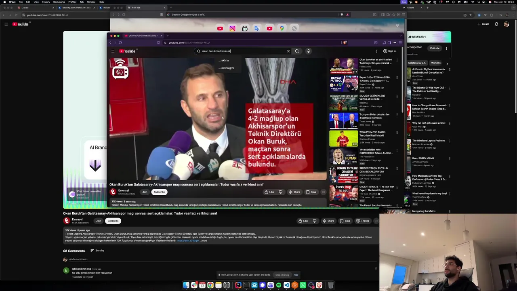Screen dimensions: 517x291
Task: Click Stop sharing on the Meet bar
Action: click(282, 275)
